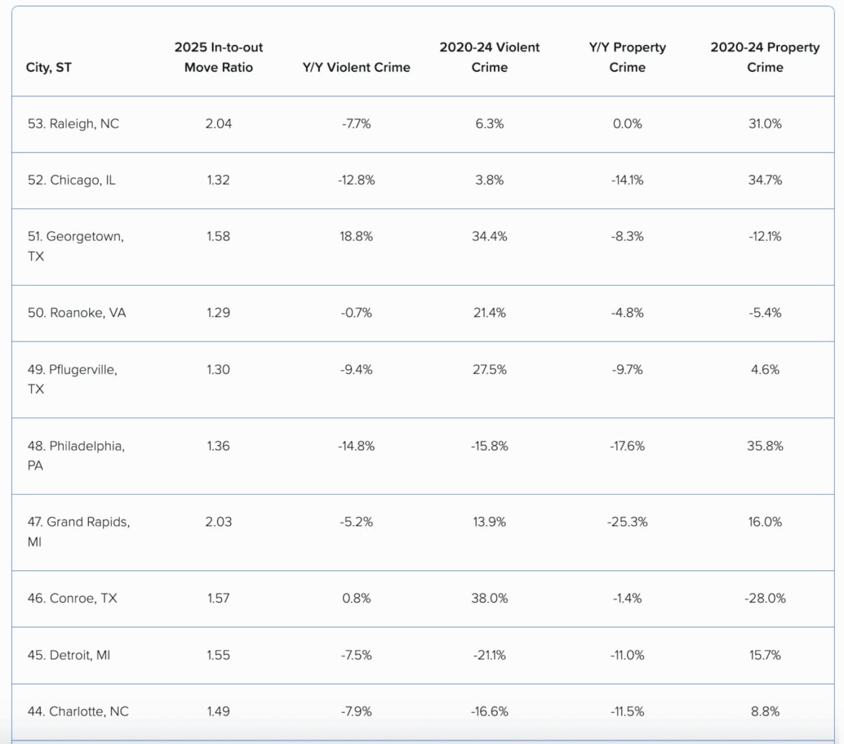This screenshot has width=844, height=744.
Task: Select the 53. Raleigh, NC row label
Action: pyautogui.click(x=73, y=124)
